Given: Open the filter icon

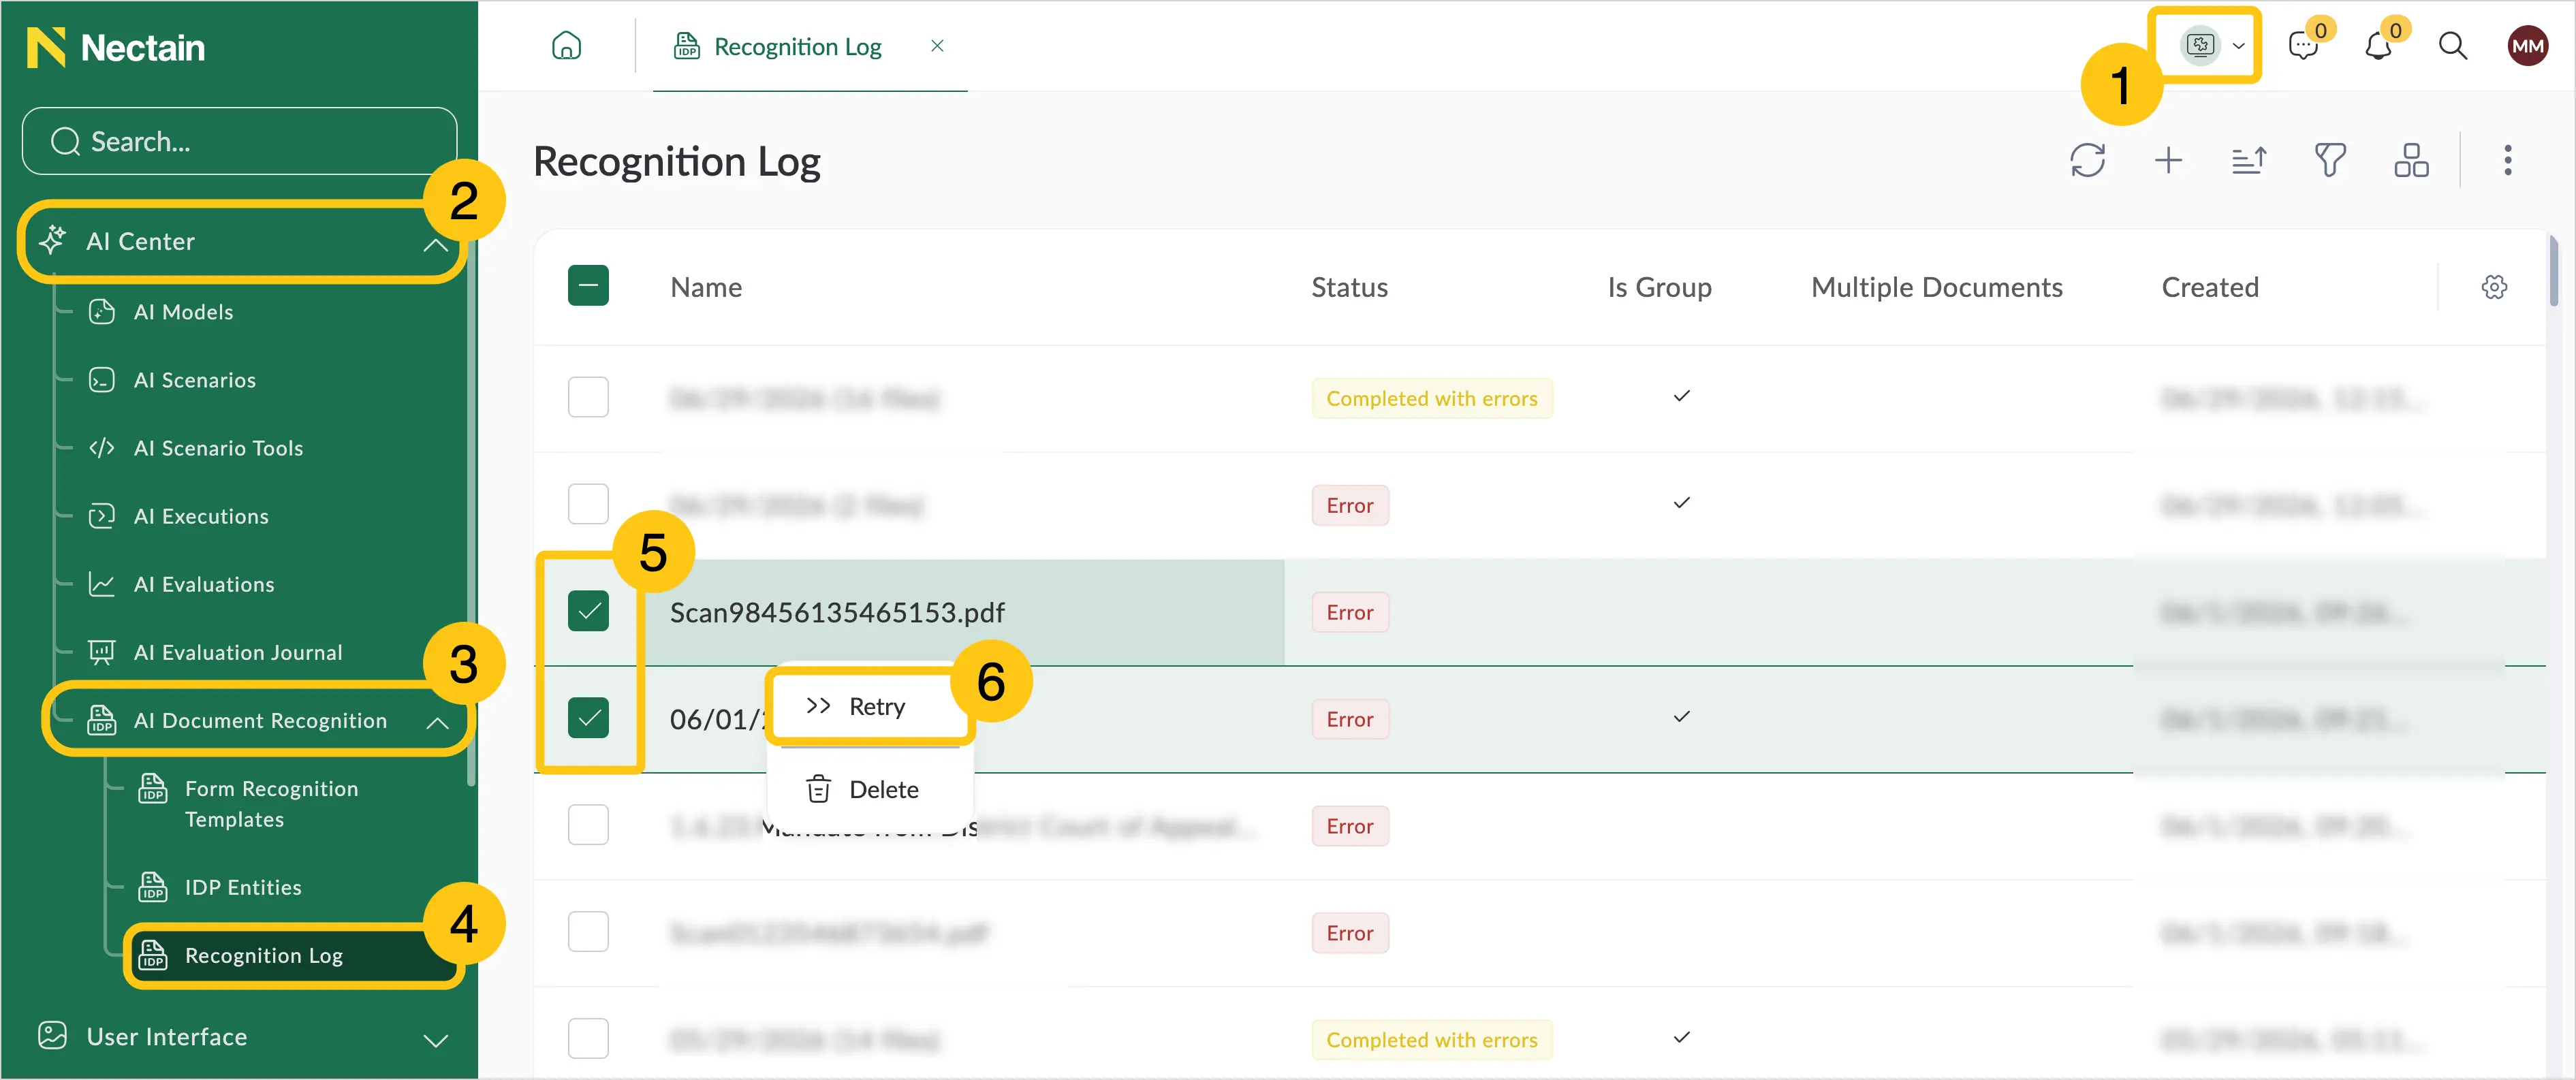Looking at the screenshot, I should click(2330, 160).
